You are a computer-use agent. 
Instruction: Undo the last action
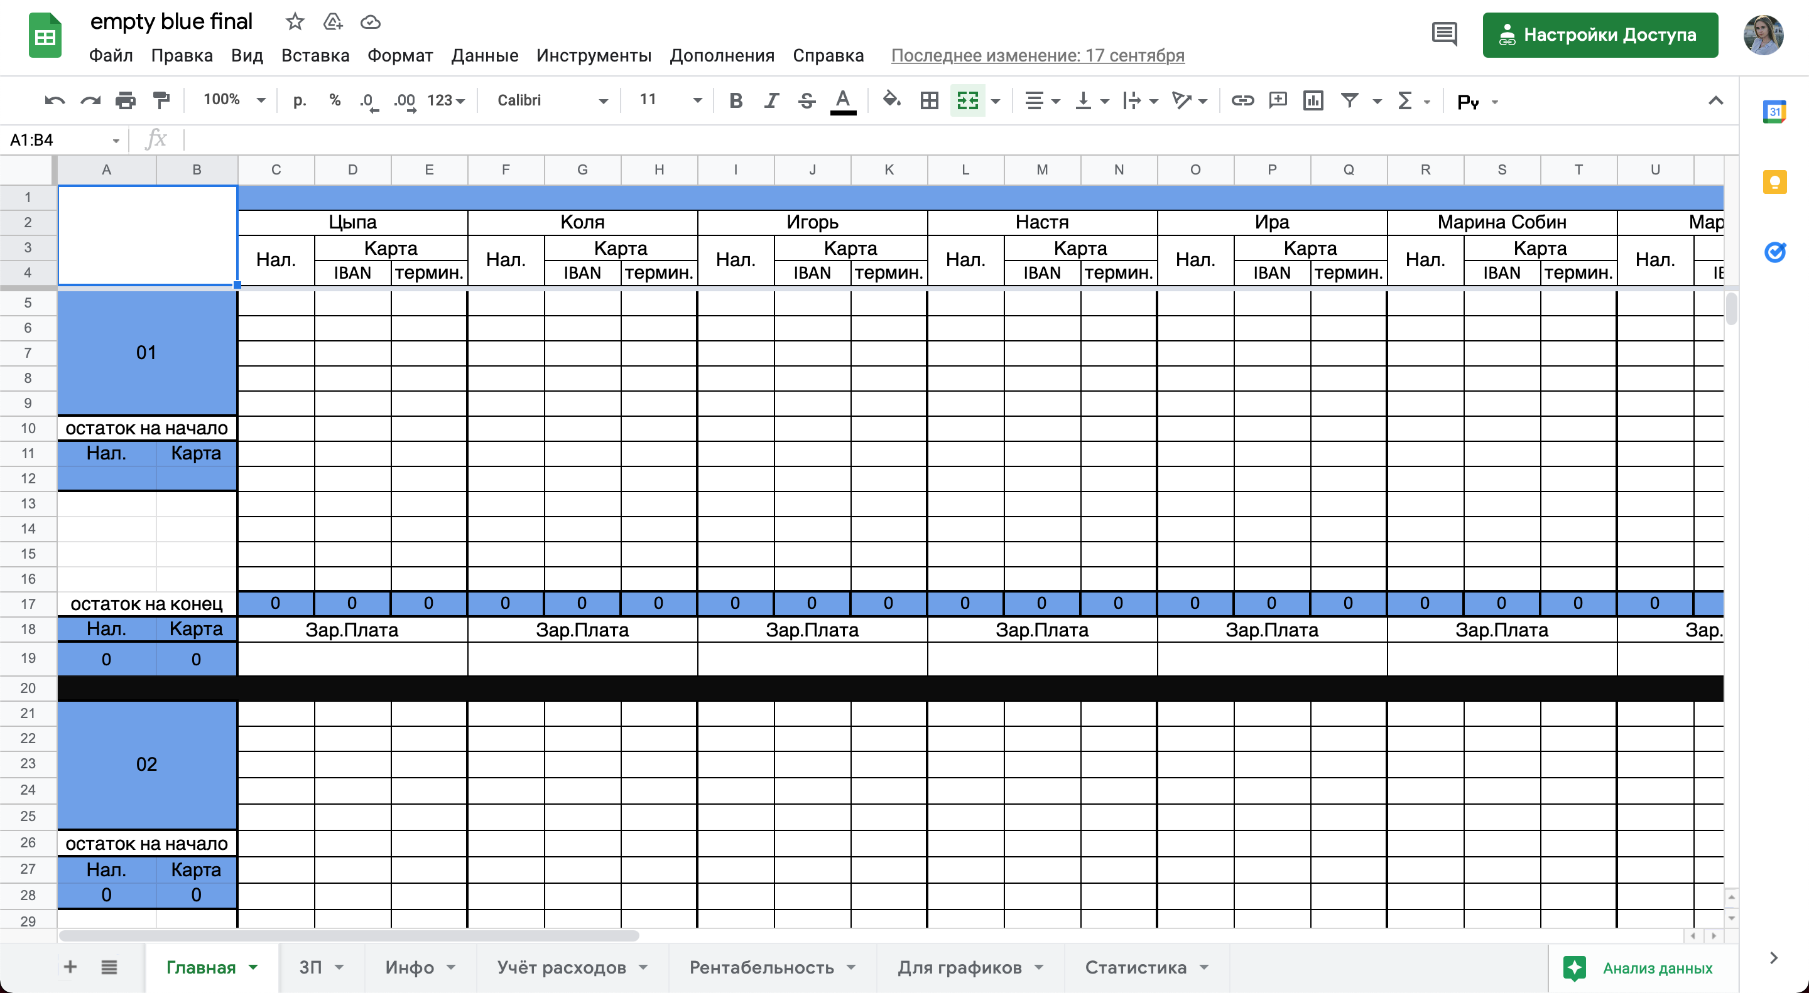[54, 101]
